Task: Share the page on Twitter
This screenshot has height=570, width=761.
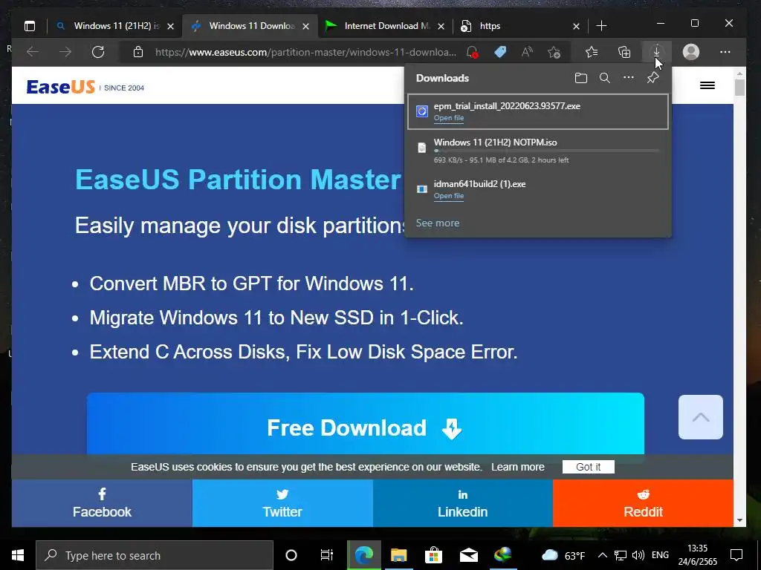Action: click(x=282, y=503)
